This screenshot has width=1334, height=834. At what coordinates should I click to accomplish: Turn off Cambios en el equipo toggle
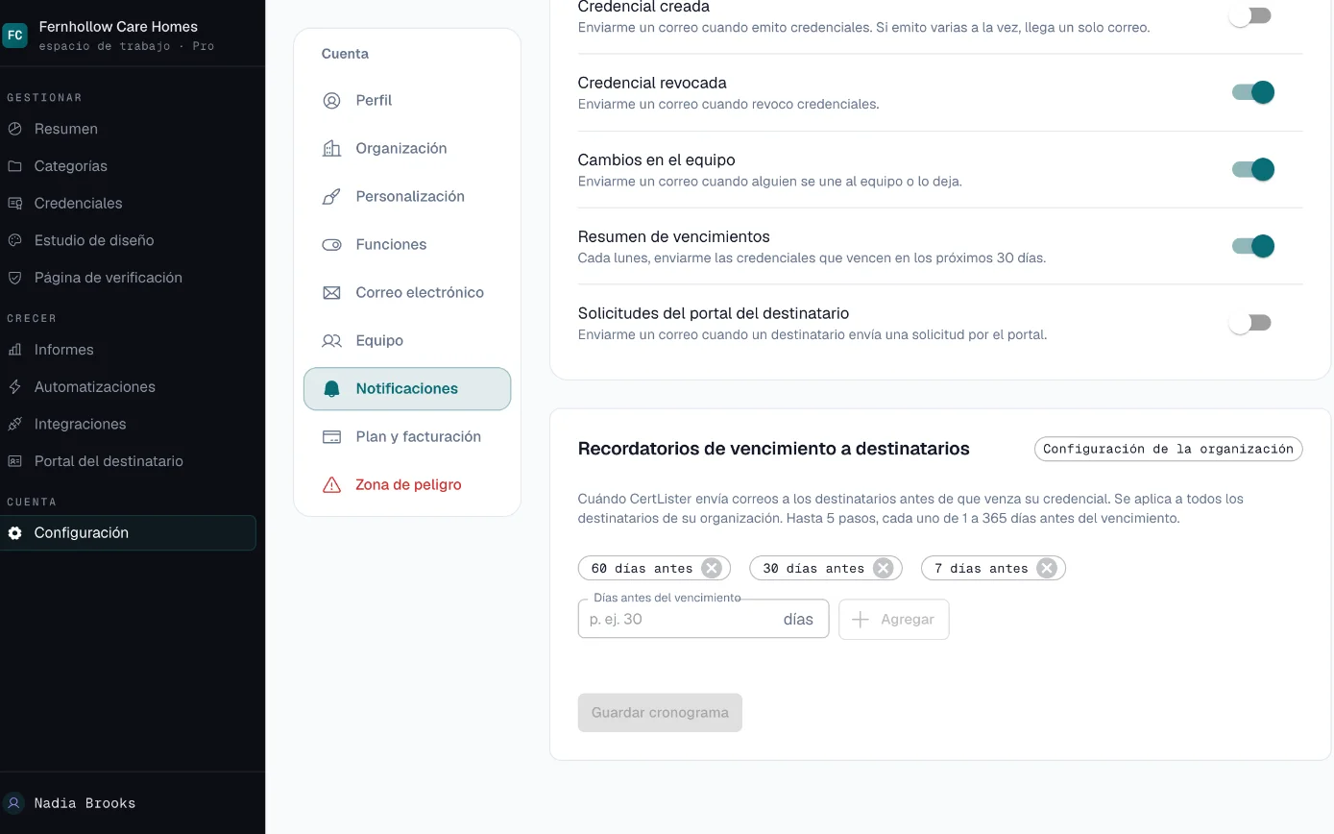(x=1252, y=169)
